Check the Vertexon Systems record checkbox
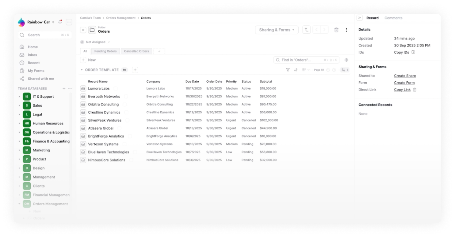This screenshot has height=237, width=455. tap(124, 144)
